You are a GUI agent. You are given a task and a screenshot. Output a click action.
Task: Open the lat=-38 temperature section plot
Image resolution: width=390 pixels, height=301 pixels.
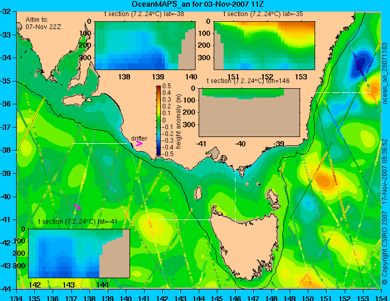(x=145, y=46)
